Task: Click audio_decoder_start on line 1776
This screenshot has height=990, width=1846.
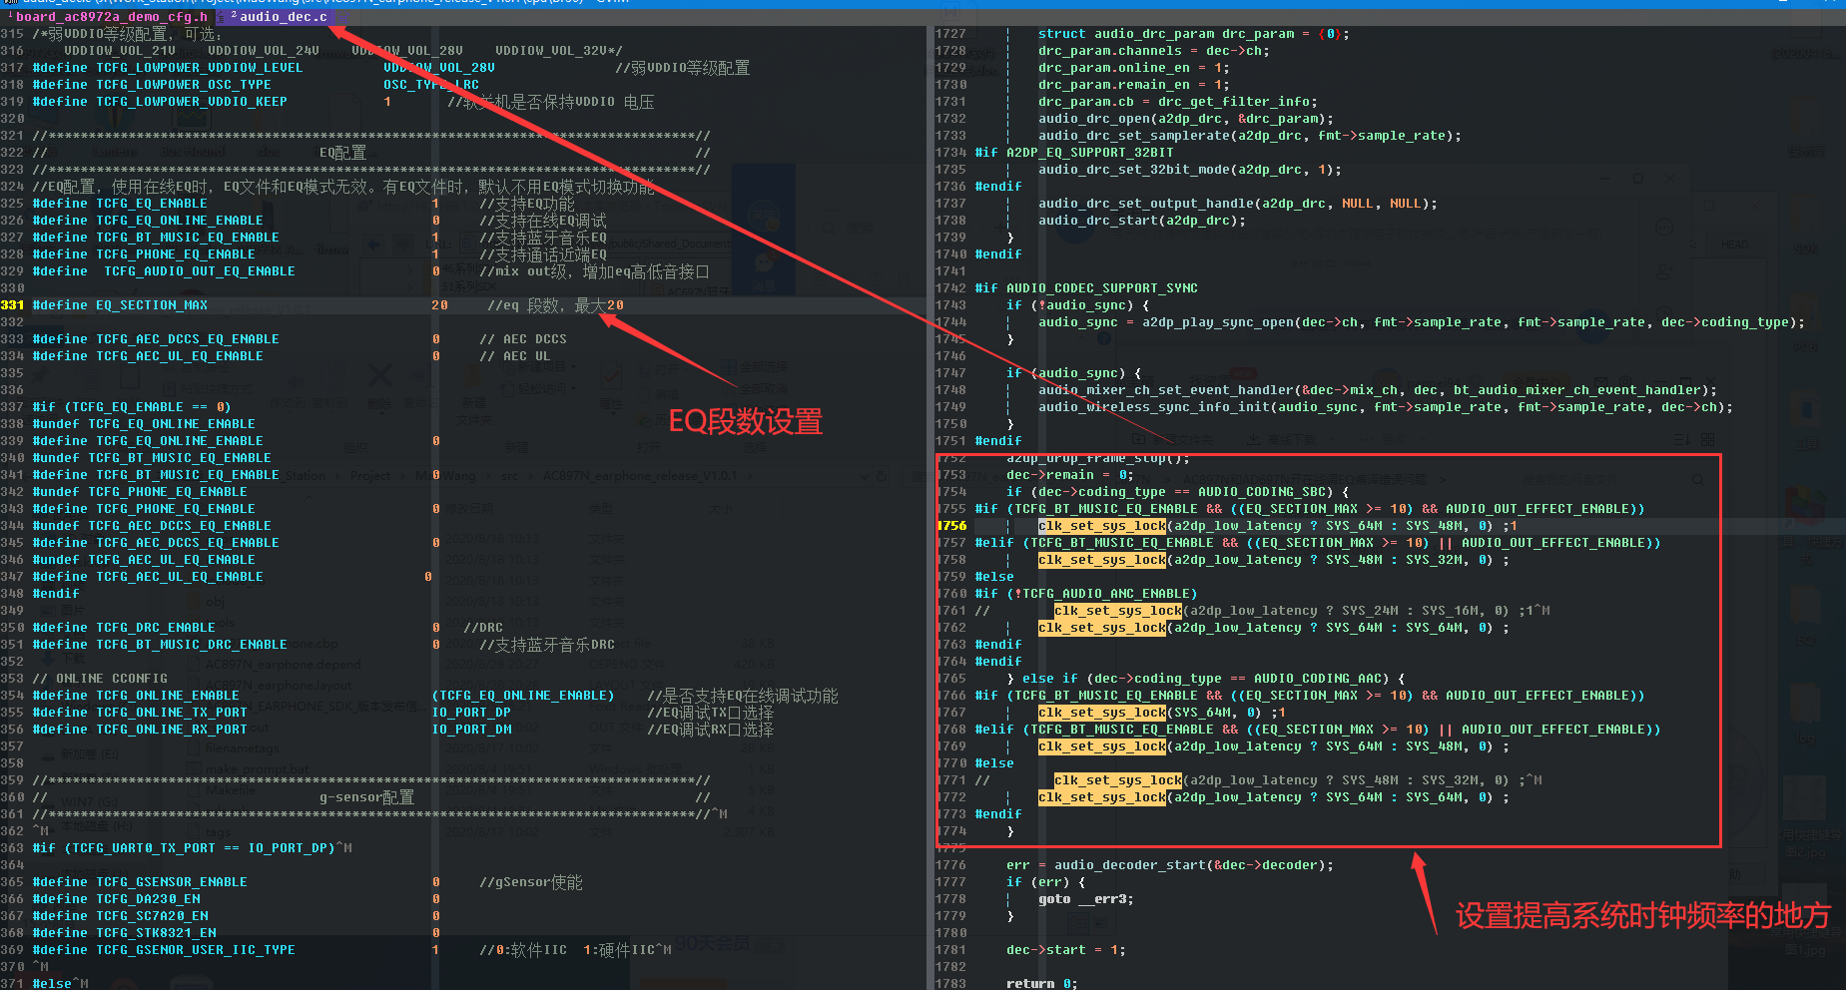Action: (1130, 865)
